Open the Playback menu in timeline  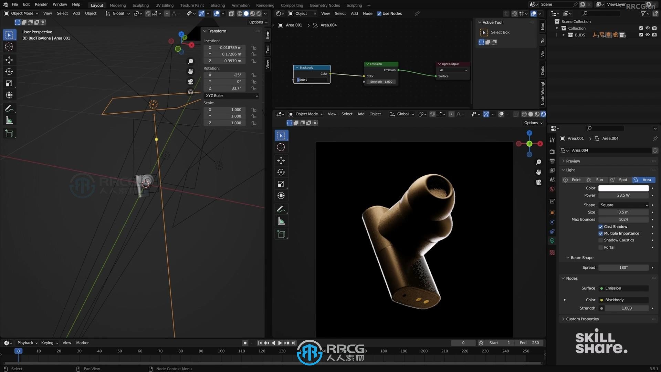(28, 343)
